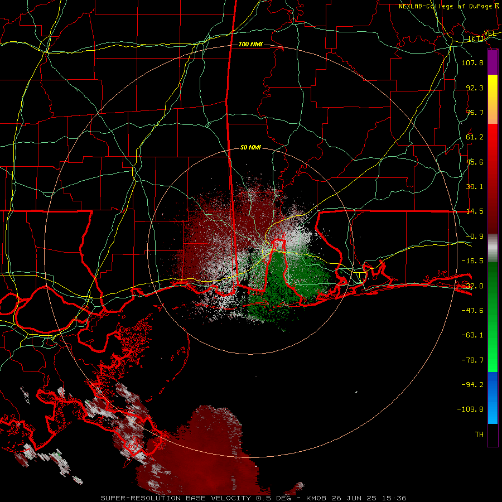Click the 15:36 timestamp in the caption

coord(394,498)
